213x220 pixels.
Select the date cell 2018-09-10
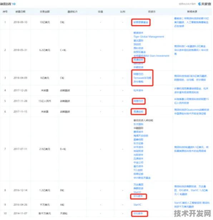pos(20,22)
